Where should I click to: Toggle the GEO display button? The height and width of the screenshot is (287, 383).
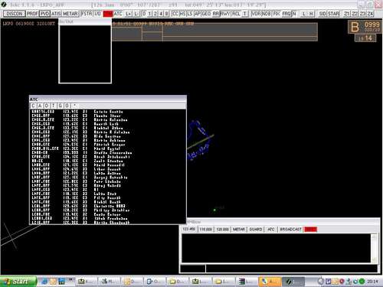206,14
